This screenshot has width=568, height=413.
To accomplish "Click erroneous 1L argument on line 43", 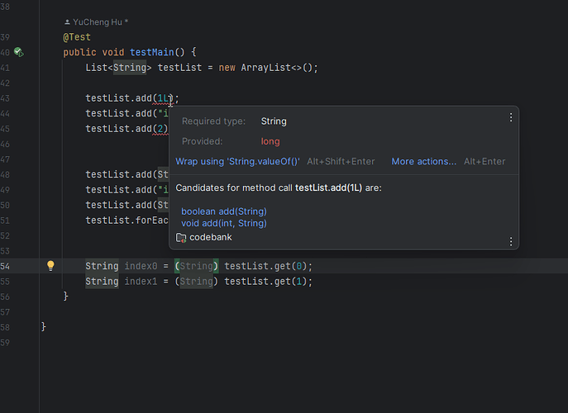I will tap(163, 98).
